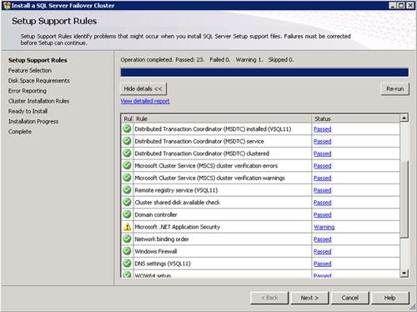Open Passed link for Network binding order

(x=322, y=239)
